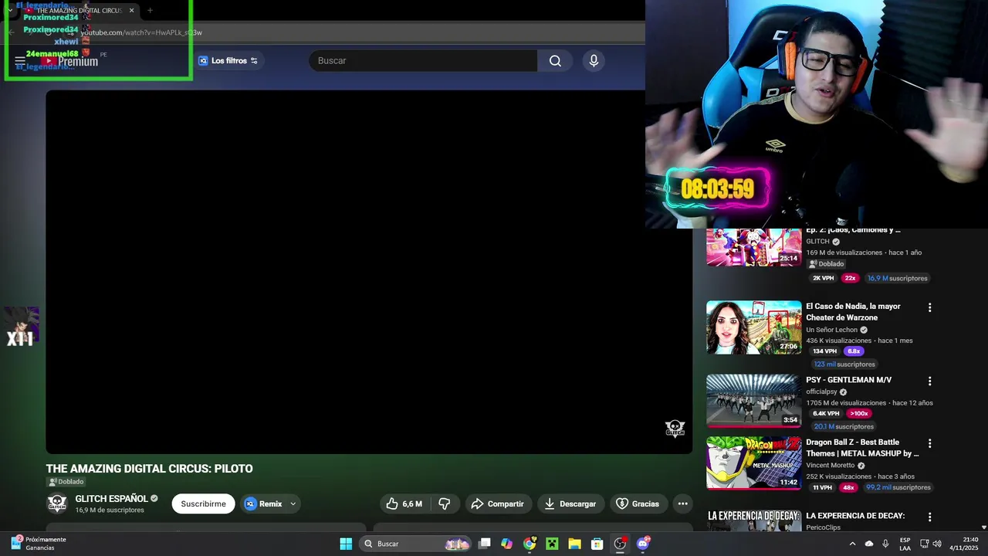
Task: Open options menu for Dragon Ball Z video
Action: (x=929, y=444)
